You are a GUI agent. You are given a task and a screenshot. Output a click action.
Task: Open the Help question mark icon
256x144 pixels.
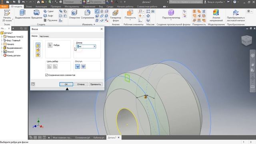[x=235, y=2]
